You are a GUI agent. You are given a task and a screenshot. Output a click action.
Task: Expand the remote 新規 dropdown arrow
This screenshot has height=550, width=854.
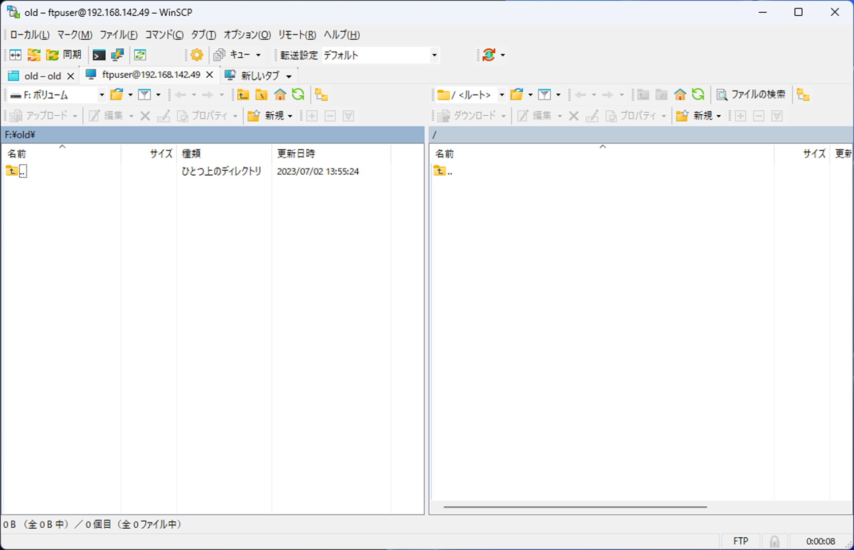(x=718, y=116)
